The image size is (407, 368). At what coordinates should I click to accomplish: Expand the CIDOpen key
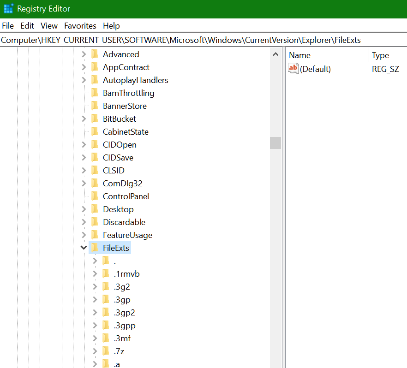[84, 145]
